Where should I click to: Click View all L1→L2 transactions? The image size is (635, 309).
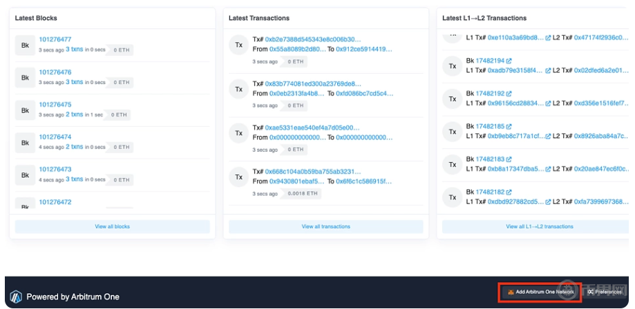click(x=539, y=226)
